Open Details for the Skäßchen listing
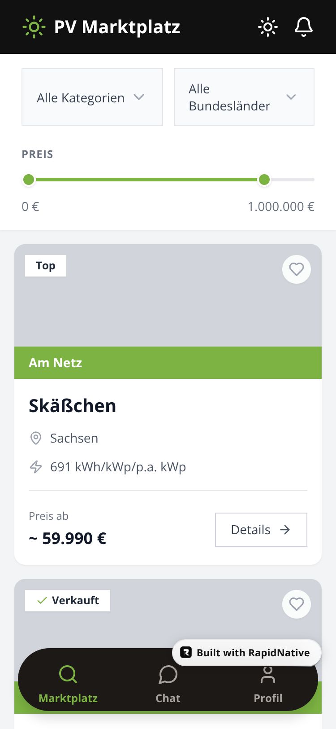The image size is (336, 729). (x=261, y=530)
